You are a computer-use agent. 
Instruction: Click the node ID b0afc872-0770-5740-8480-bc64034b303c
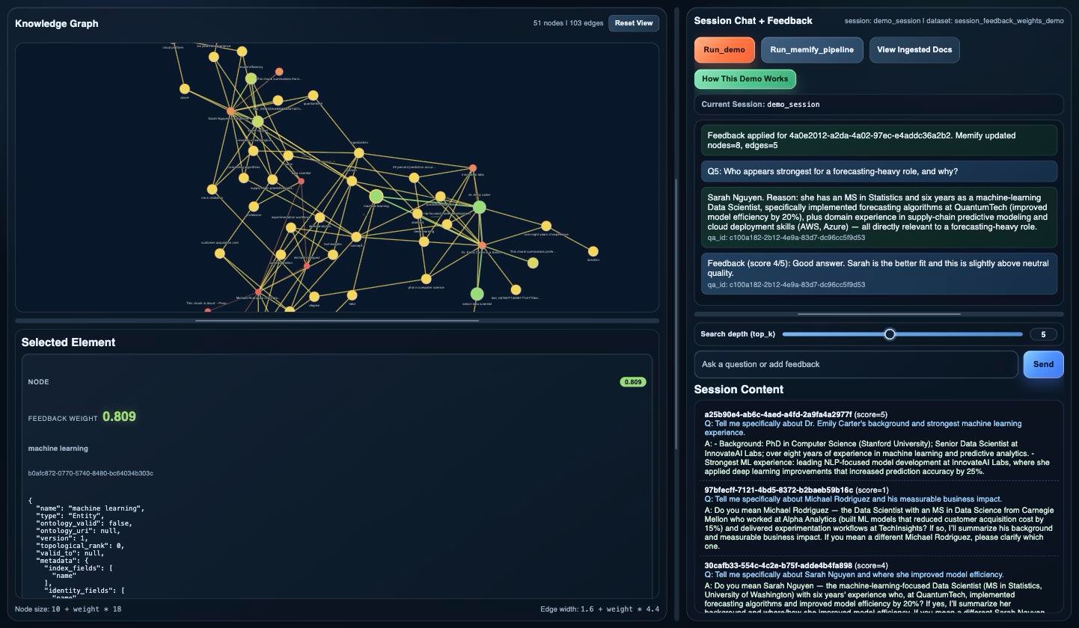pyautogui.click(x=91, y=473)
